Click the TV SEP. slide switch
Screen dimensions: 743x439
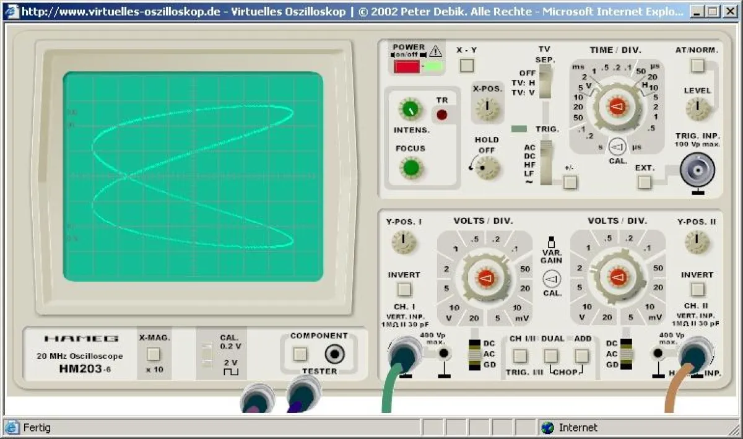[545, 82]
